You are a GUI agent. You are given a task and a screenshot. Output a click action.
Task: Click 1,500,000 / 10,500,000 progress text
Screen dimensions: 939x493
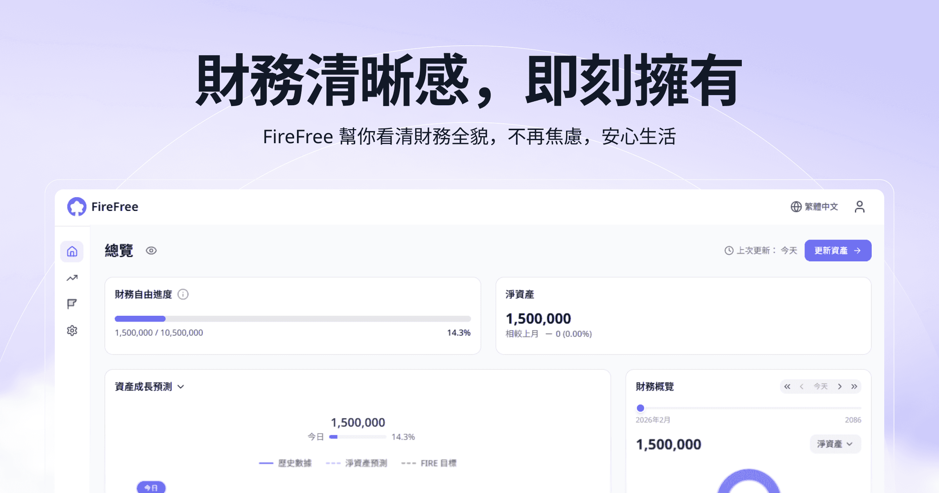click(159, 333)
